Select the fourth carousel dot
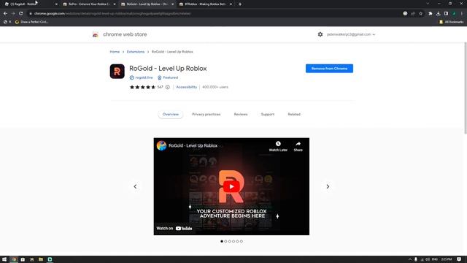 pyautogui.click(x=233, y=241)
